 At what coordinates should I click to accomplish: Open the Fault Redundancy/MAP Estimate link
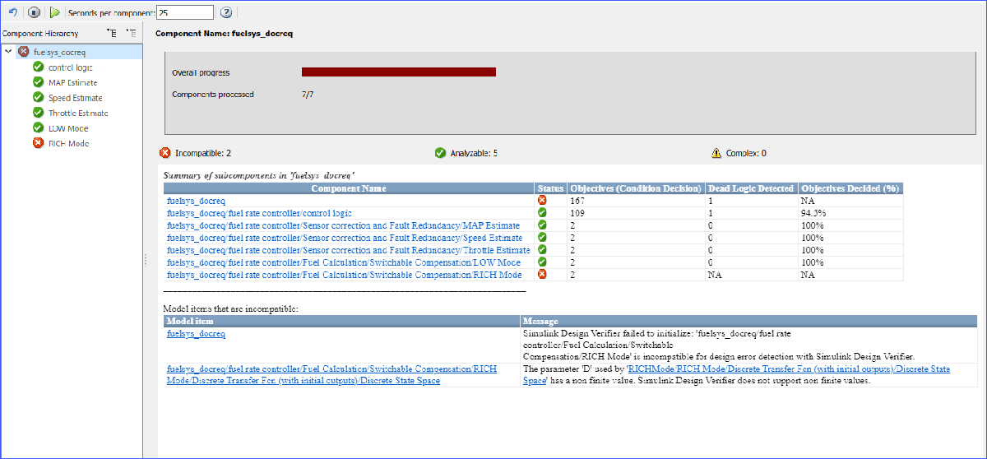click(x=343, y=225)
